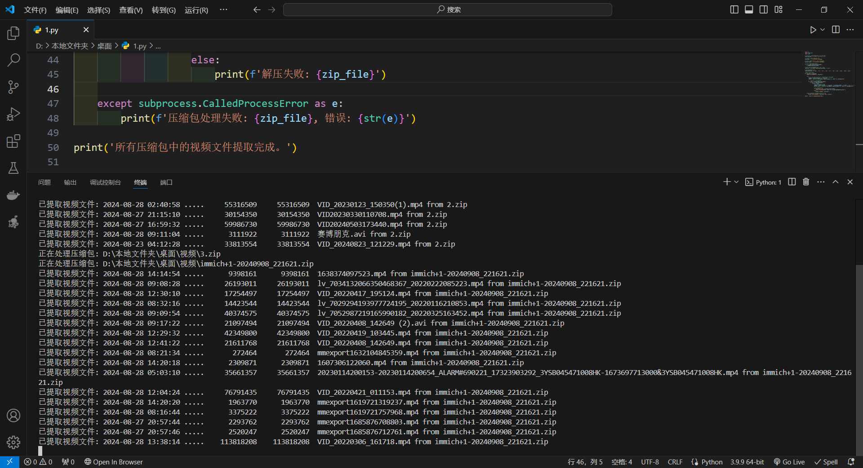863x468 pixels.
Task: Toggle the primary side bar visibility
Action: point(734,9)
